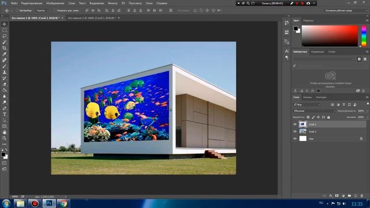This screenshot has width=370, height=208.
Task: Select the Dodge tool
Action: click(x=4, y=102)
